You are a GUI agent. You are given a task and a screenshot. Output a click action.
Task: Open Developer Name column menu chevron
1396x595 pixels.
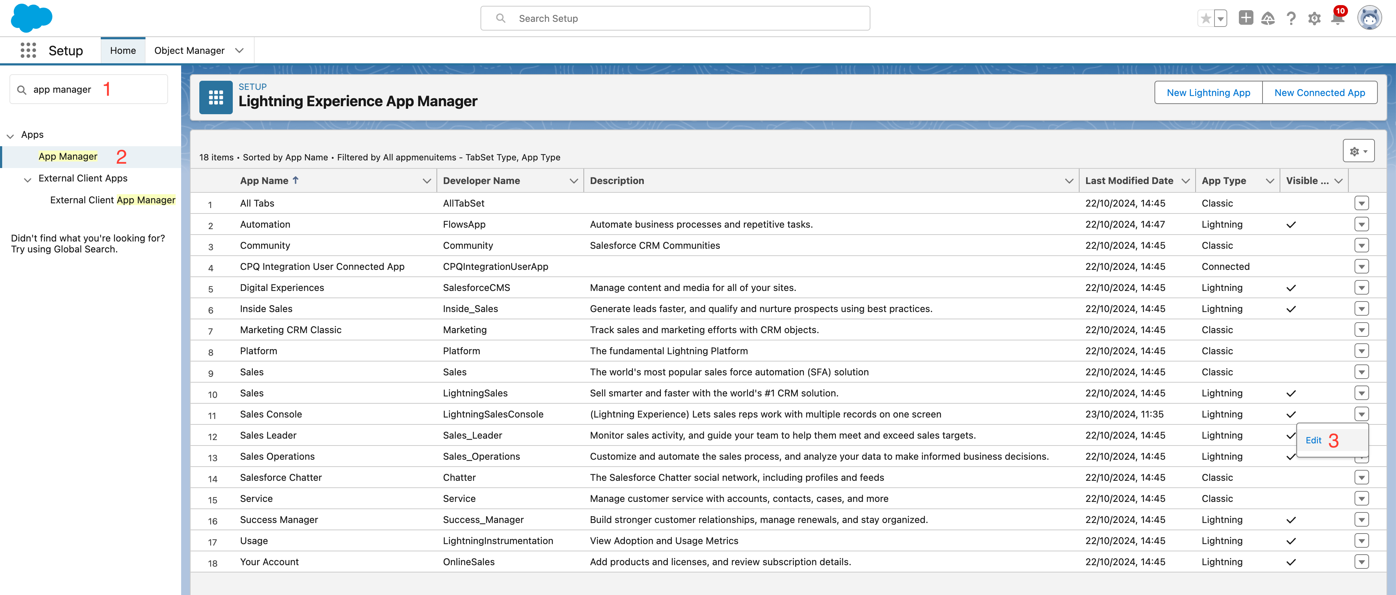pos(573,181)
